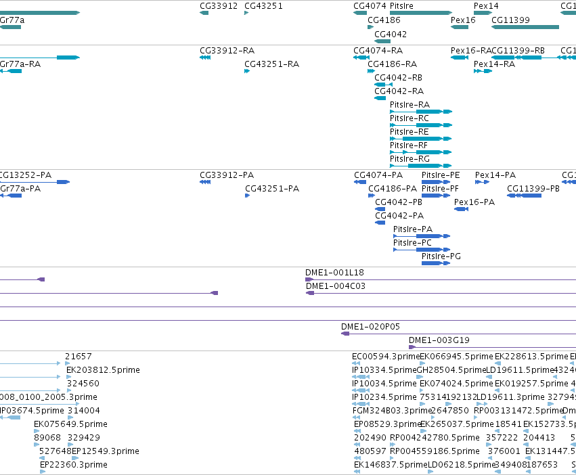Click EST RP004559186.5prime
This screenshot has height=475, width=576.
[435, 451]
